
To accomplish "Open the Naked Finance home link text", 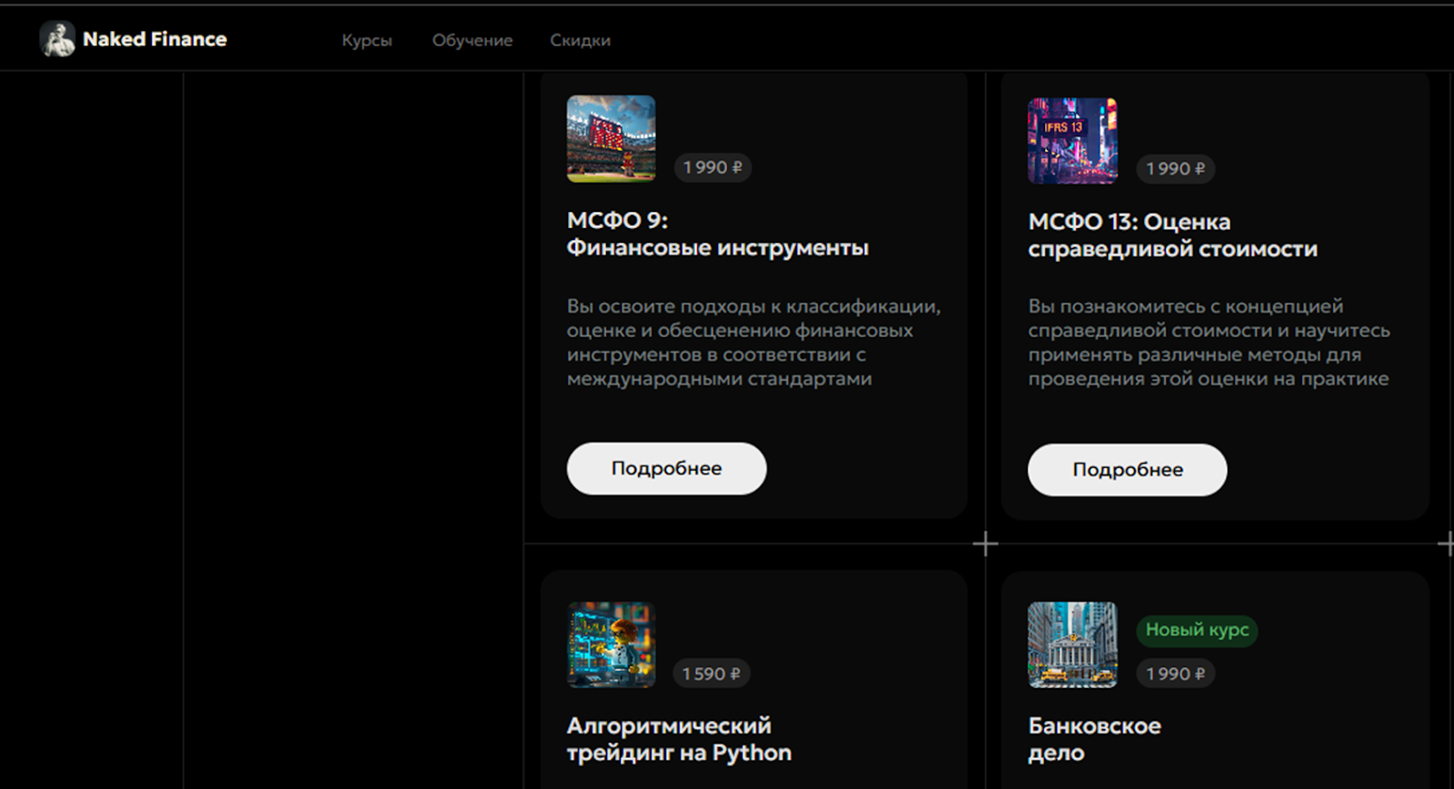I will 154,39.
